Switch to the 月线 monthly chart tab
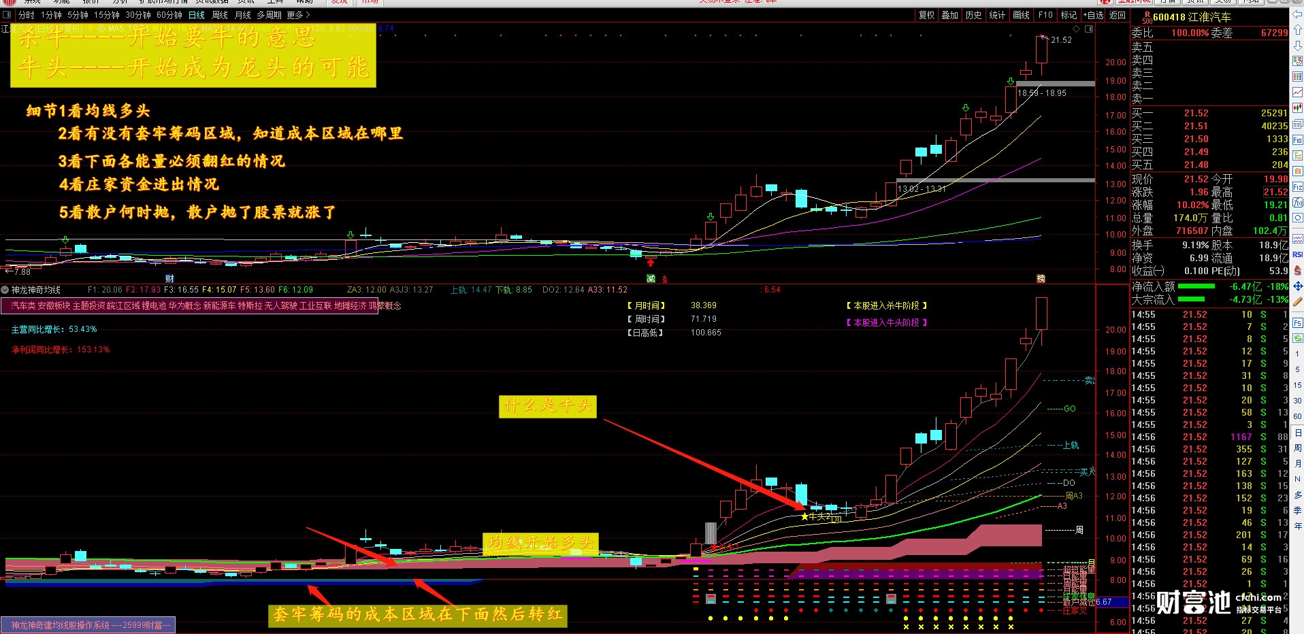The height and width of the screenshot is (634, 1304). (x=243, y=15)
